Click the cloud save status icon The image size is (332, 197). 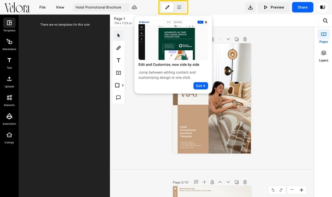click(134, 7)
